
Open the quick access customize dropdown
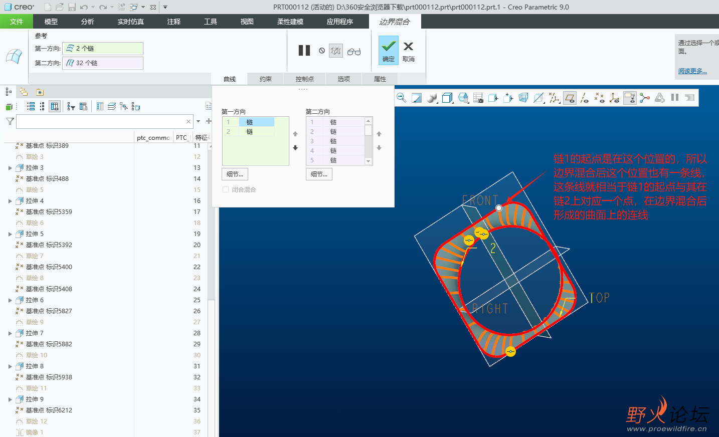tap(165, 7)
